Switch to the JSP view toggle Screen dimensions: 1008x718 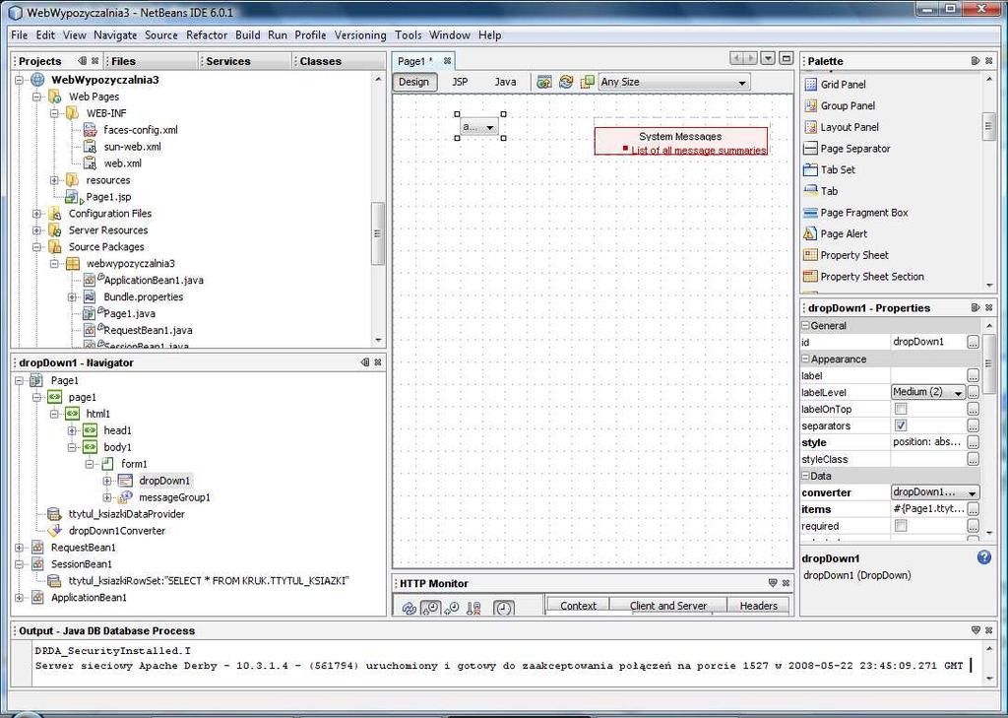(460, 82)
